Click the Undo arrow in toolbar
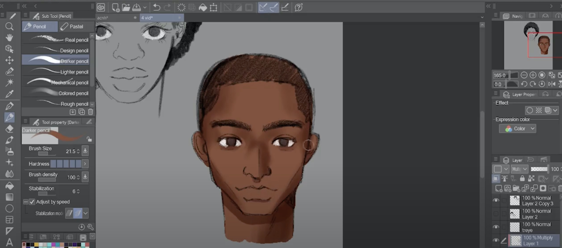This screenshot has width=562, height=248. [x=157, y=8]
